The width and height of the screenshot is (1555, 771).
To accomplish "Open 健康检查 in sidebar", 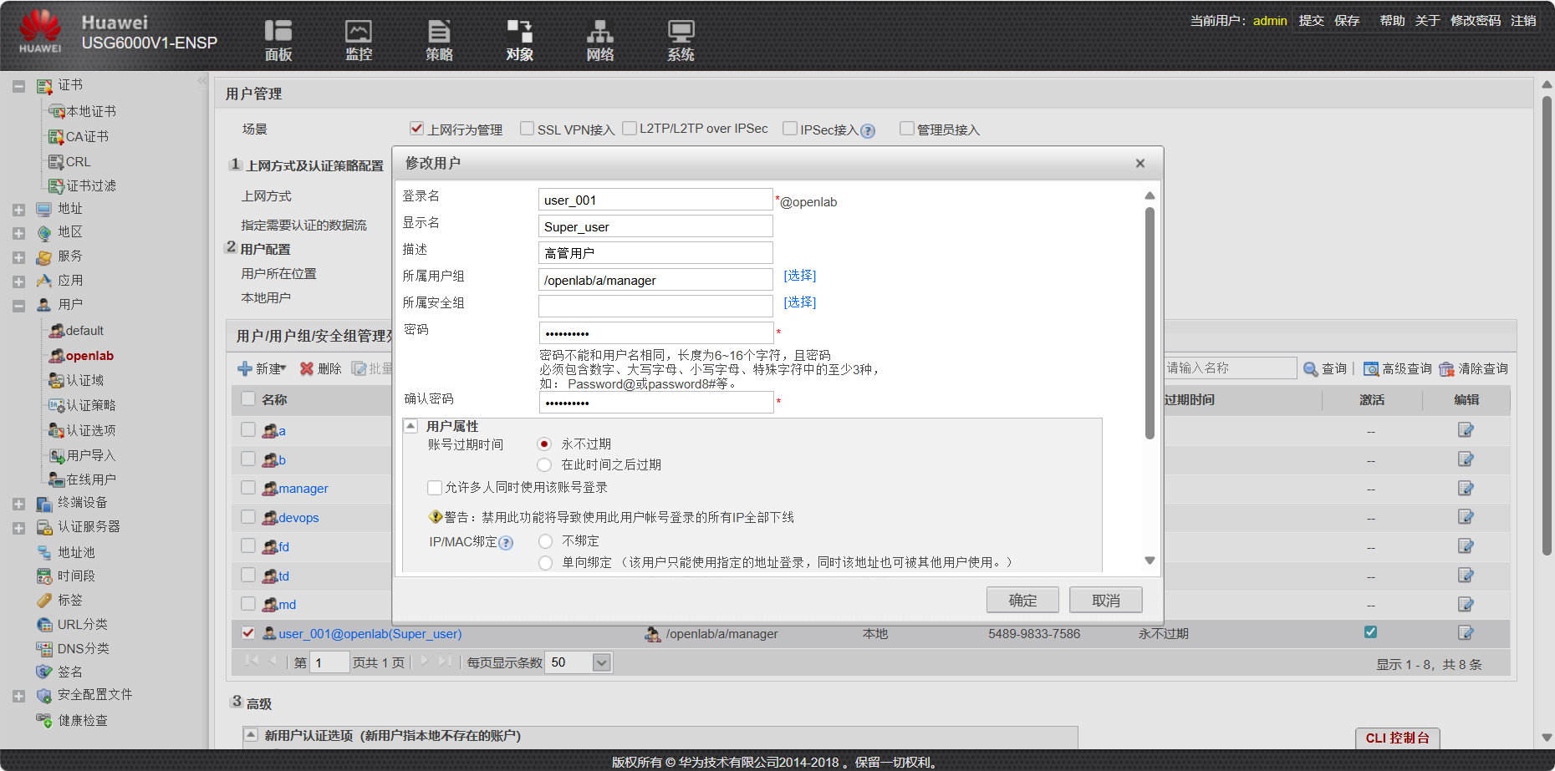I will 82,720.
